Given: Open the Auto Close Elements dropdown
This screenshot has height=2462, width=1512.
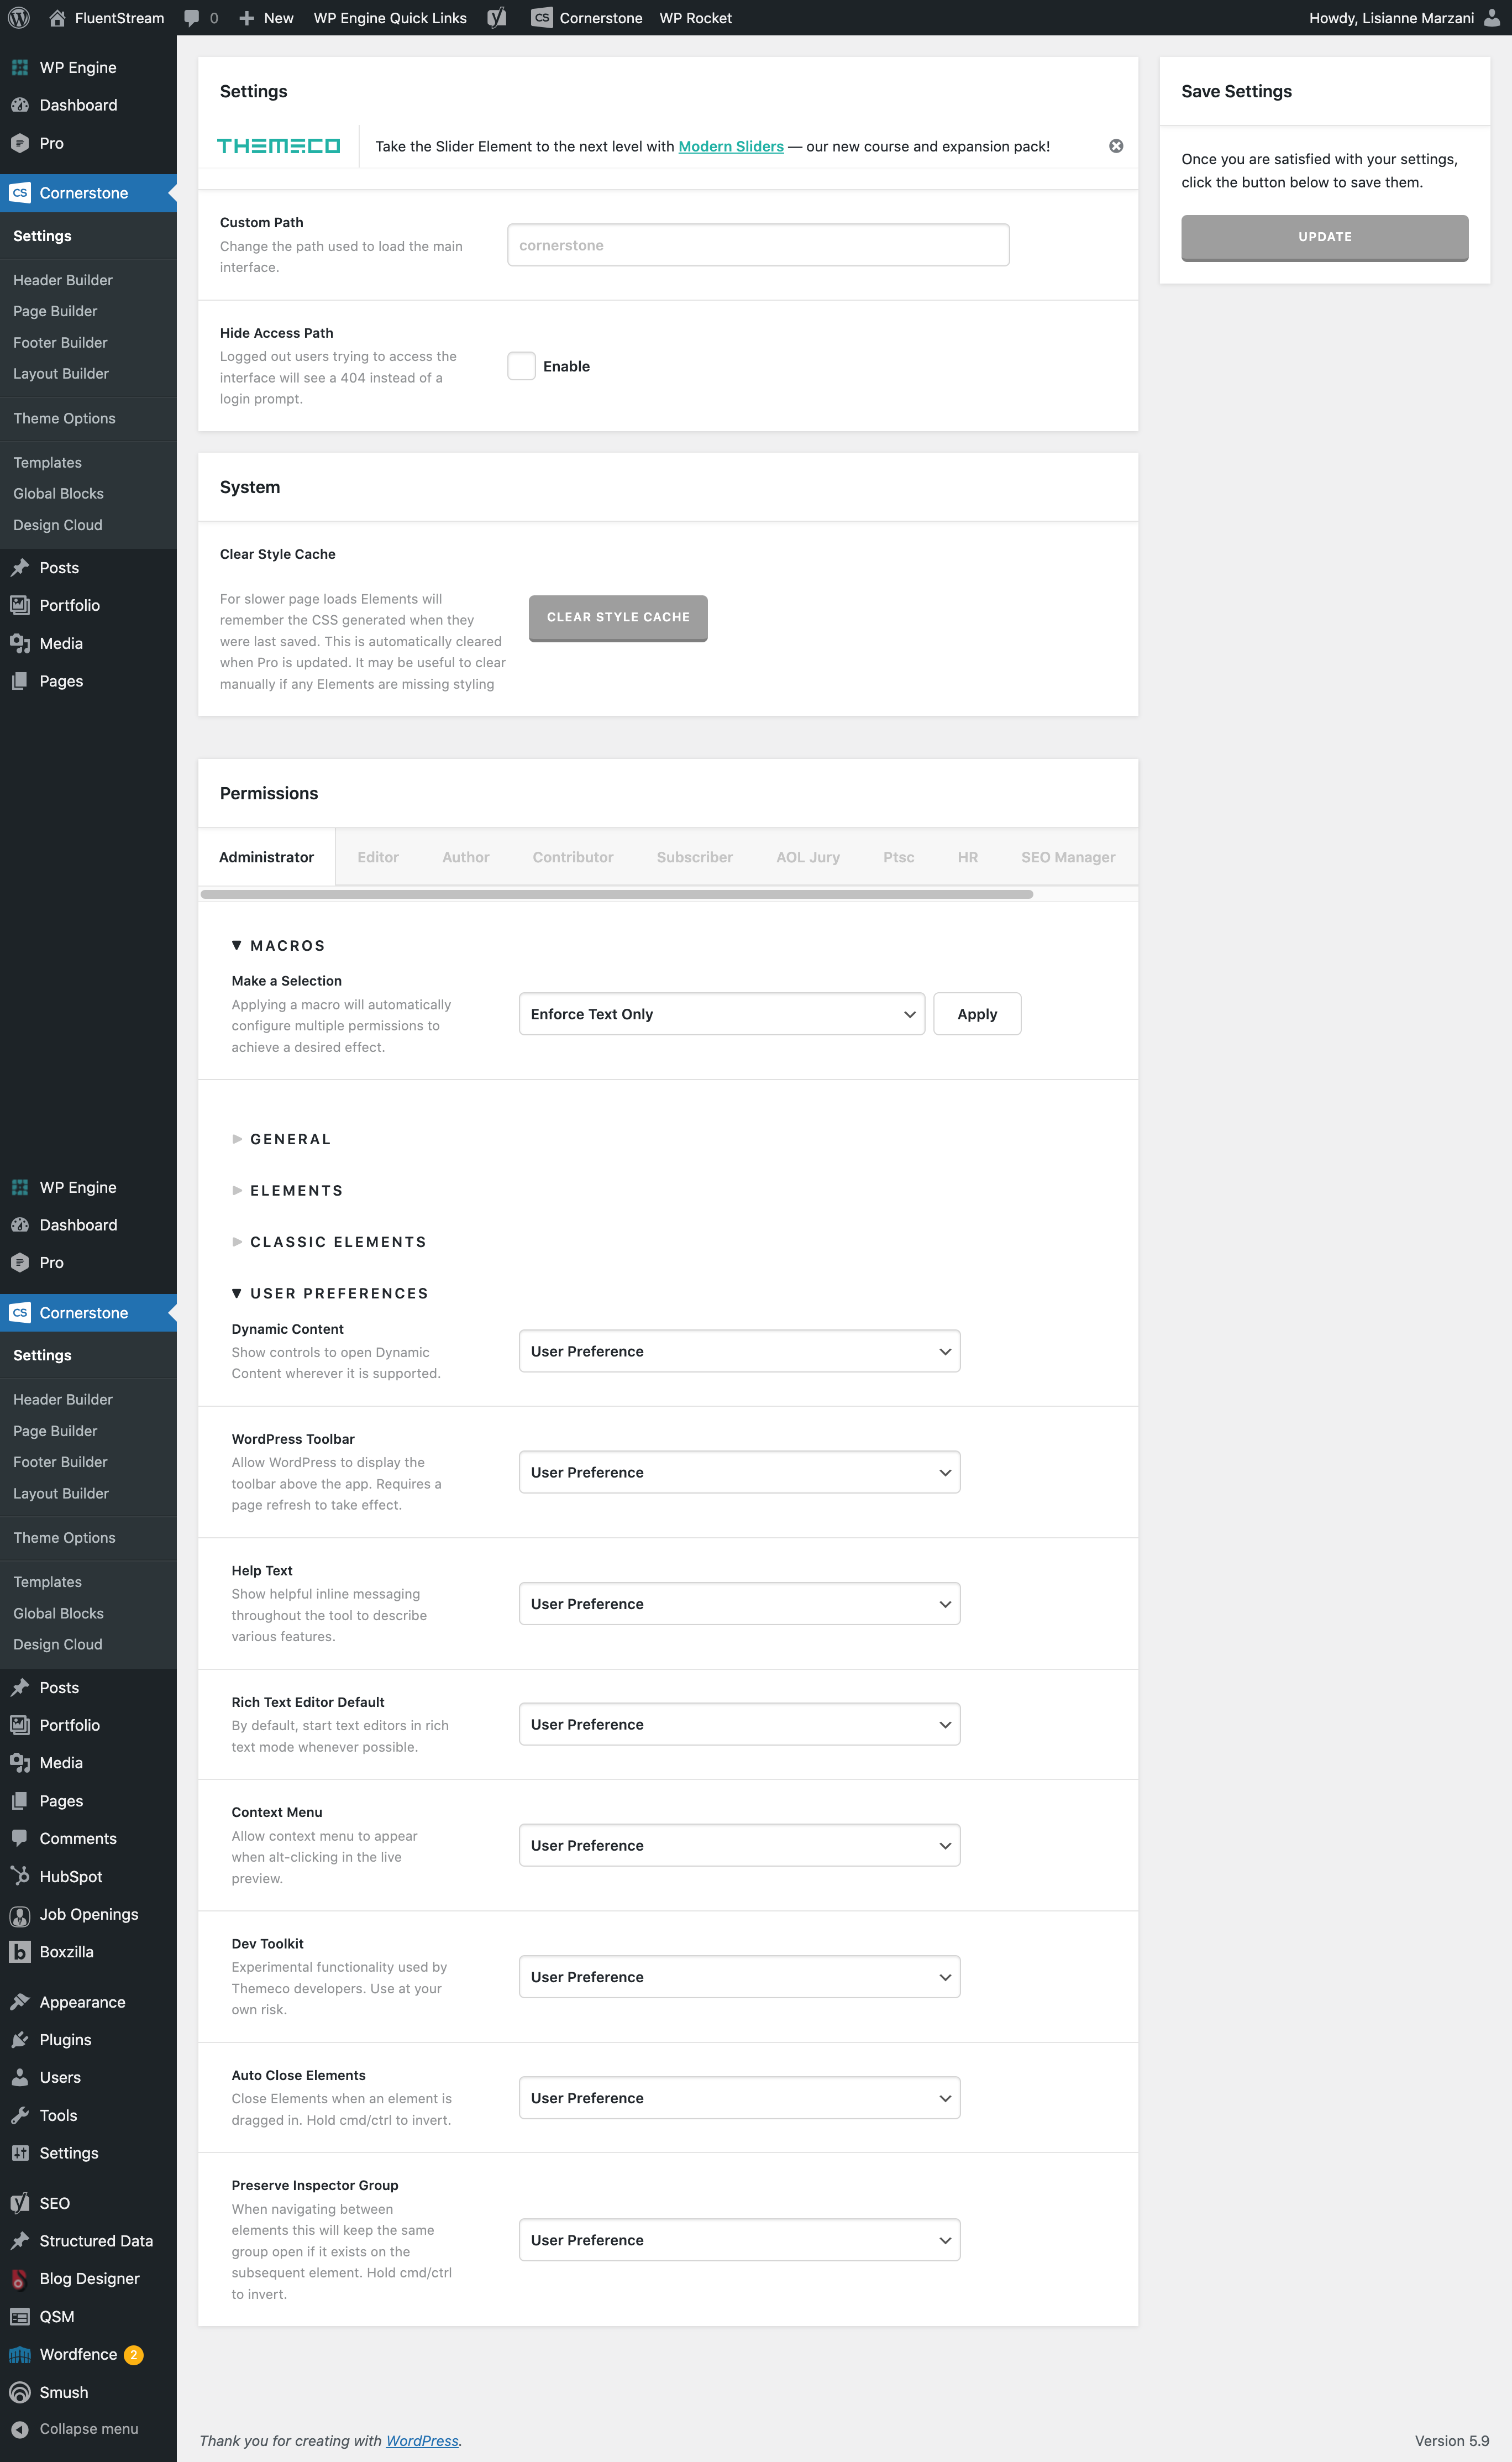Looking at the screenshot, I should 739,2098.
